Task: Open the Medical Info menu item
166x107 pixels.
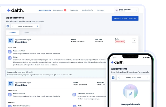Action: point(87,10)
